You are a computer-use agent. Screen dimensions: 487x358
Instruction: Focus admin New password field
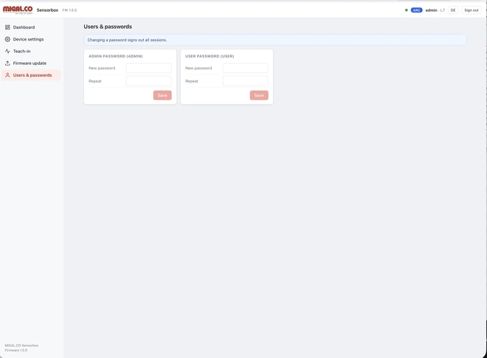click(x=149, y=68)
